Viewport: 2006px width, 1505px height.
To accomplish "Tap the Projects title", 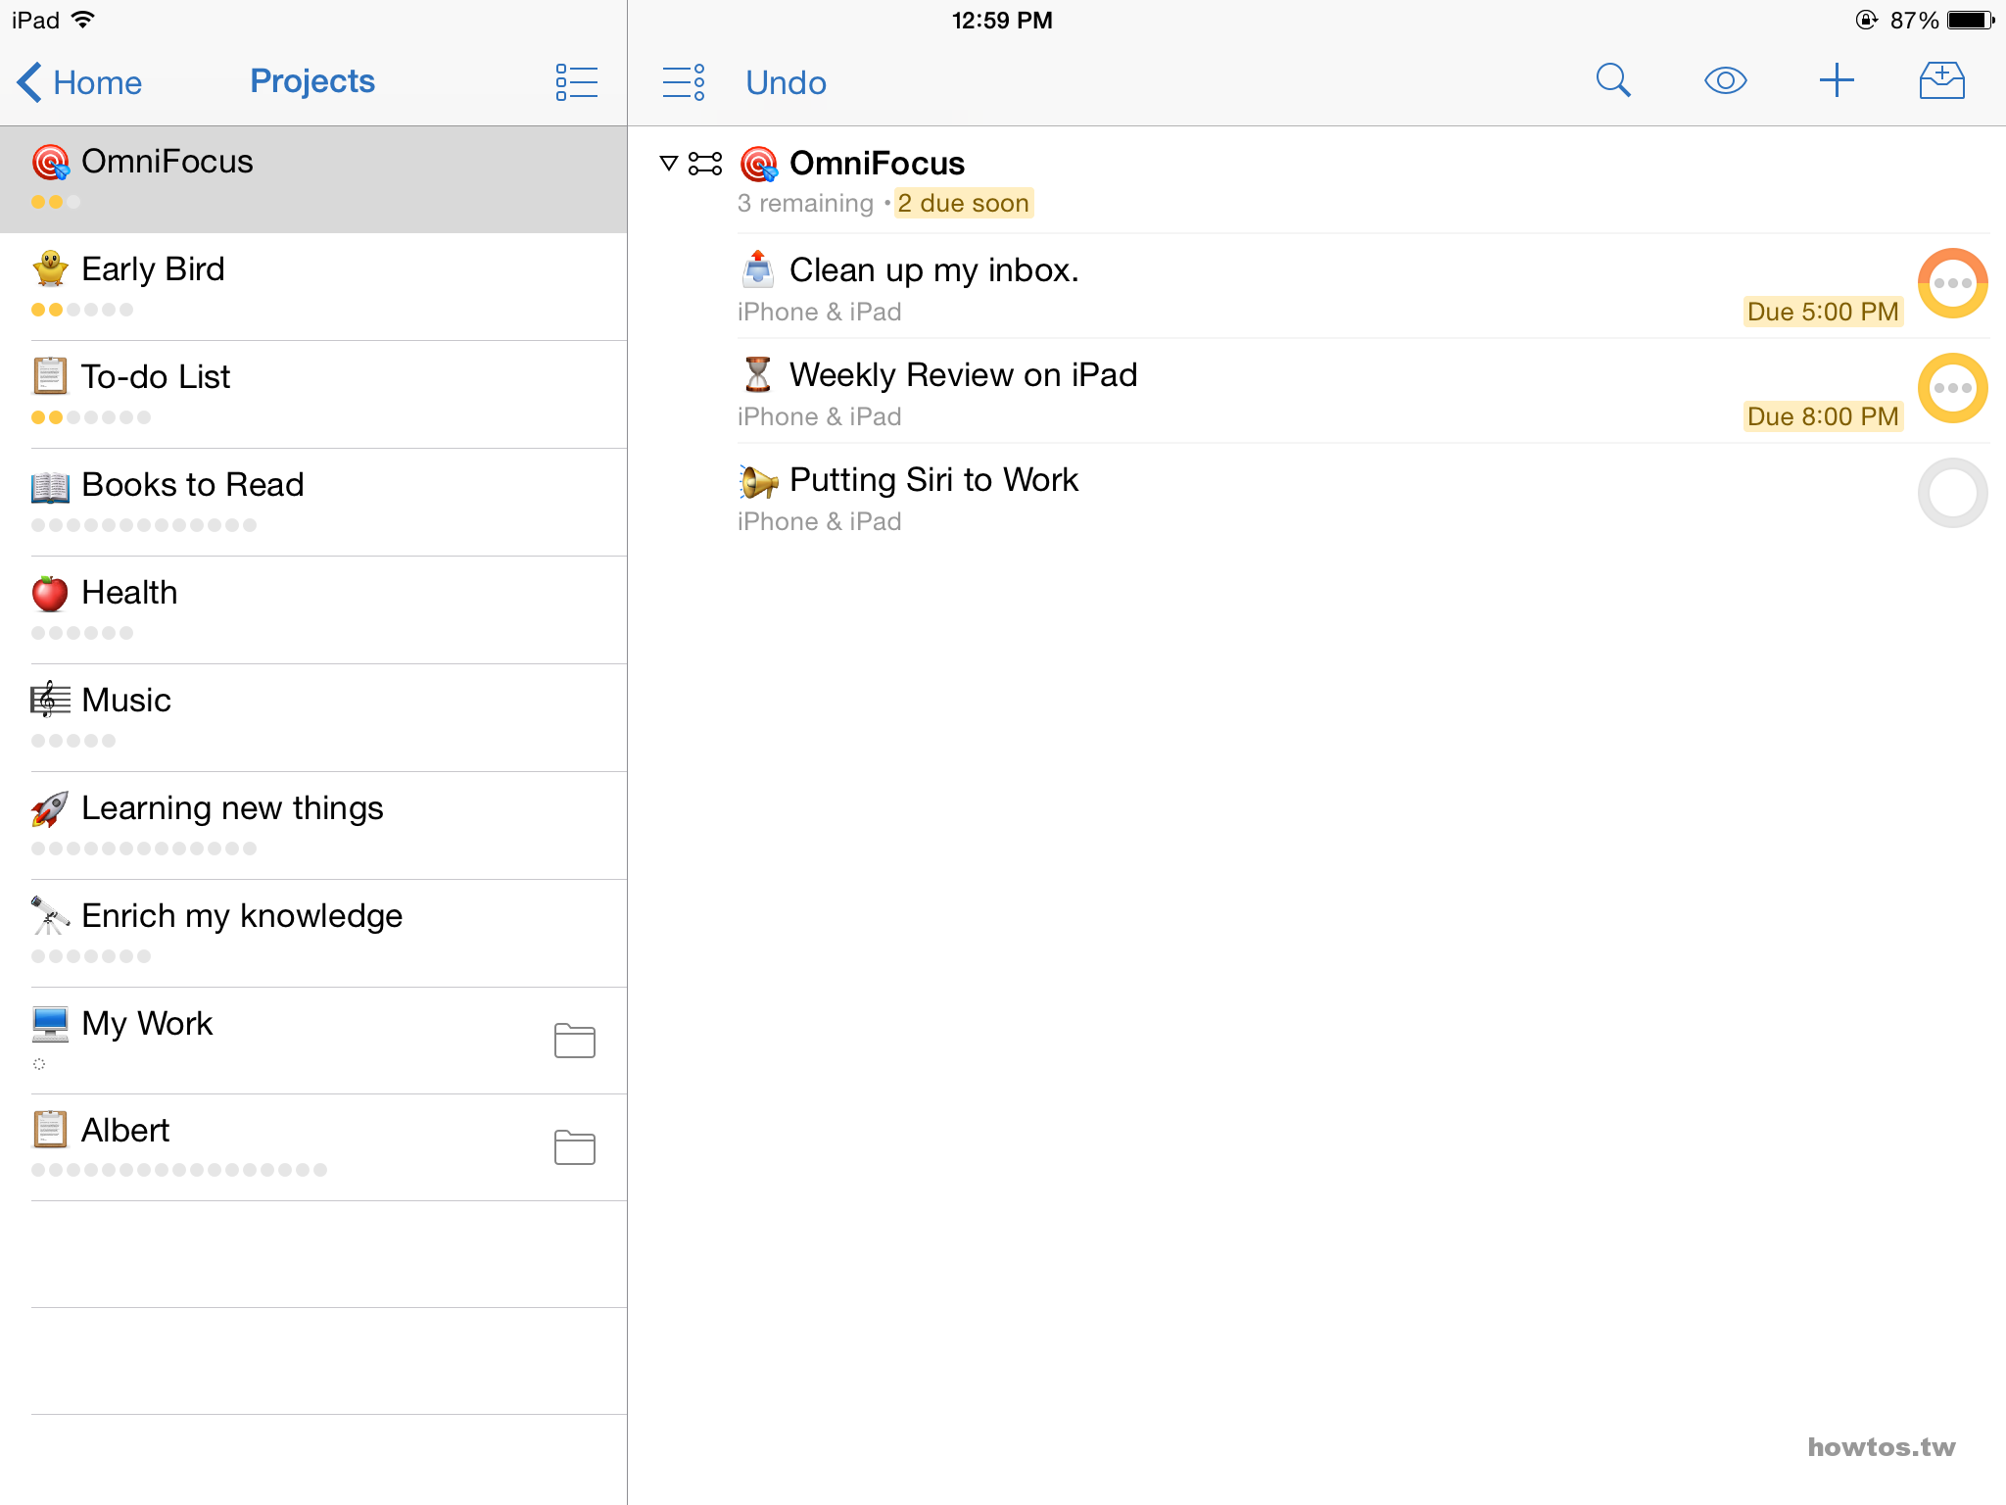I will coord(312,81).
